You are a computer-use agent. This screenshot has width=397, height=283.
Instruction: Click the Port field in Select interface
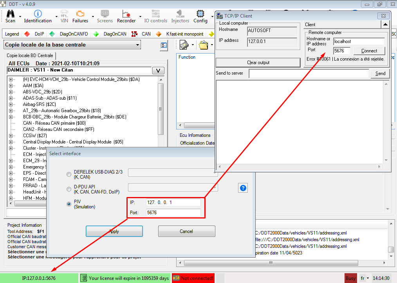173,213
